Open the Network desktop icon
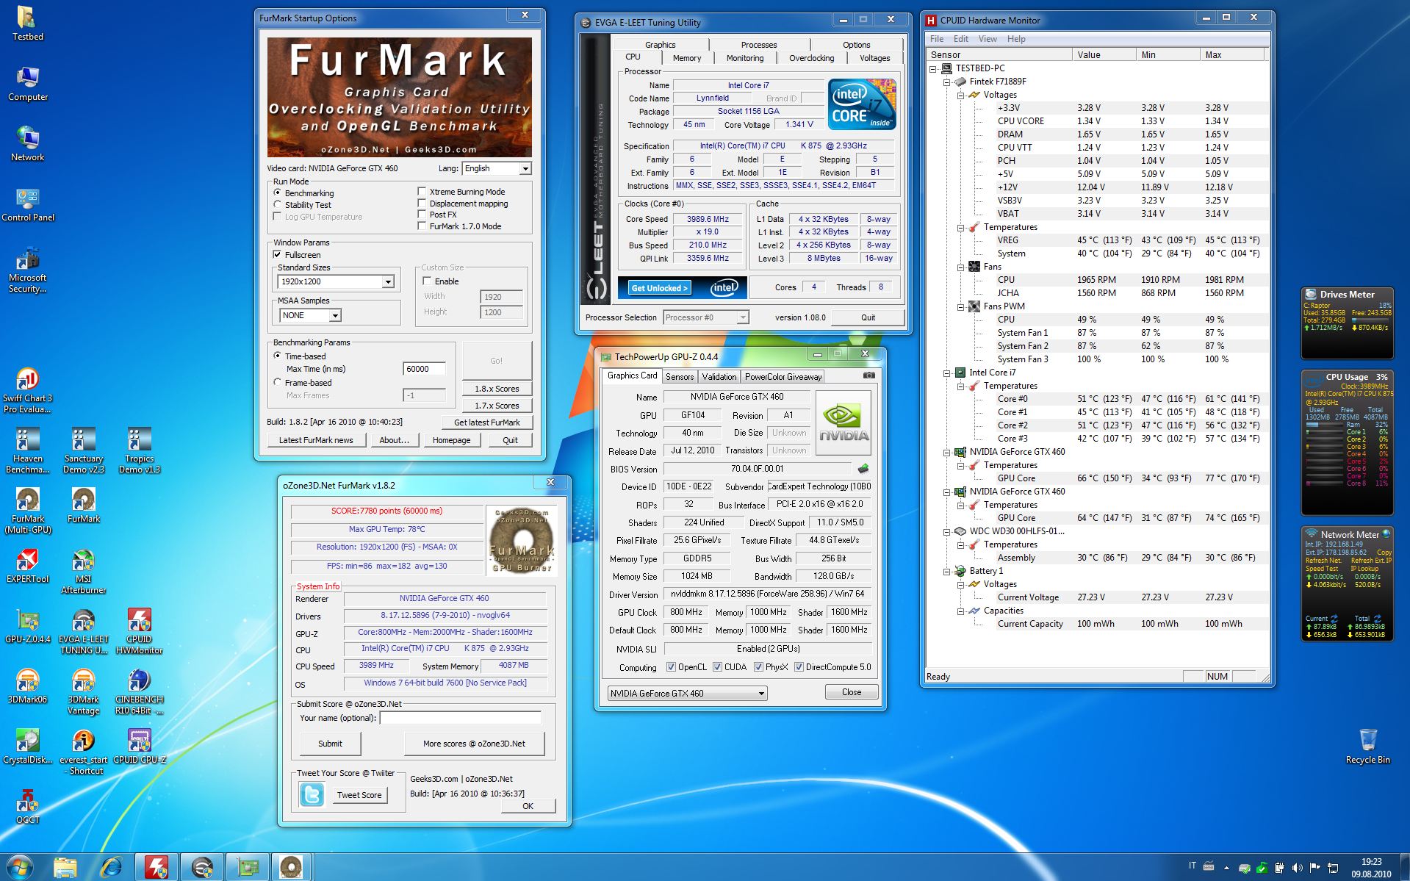This screenshot has width=1410, height=881. (x=27, y=144)
